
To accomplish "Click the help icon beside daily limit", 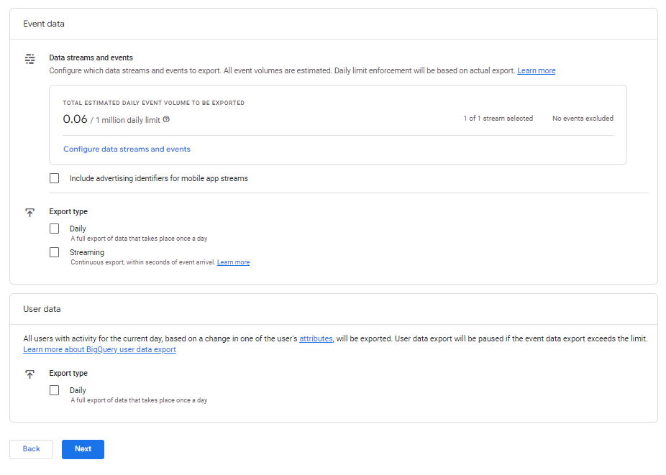I will pos(166,119).
